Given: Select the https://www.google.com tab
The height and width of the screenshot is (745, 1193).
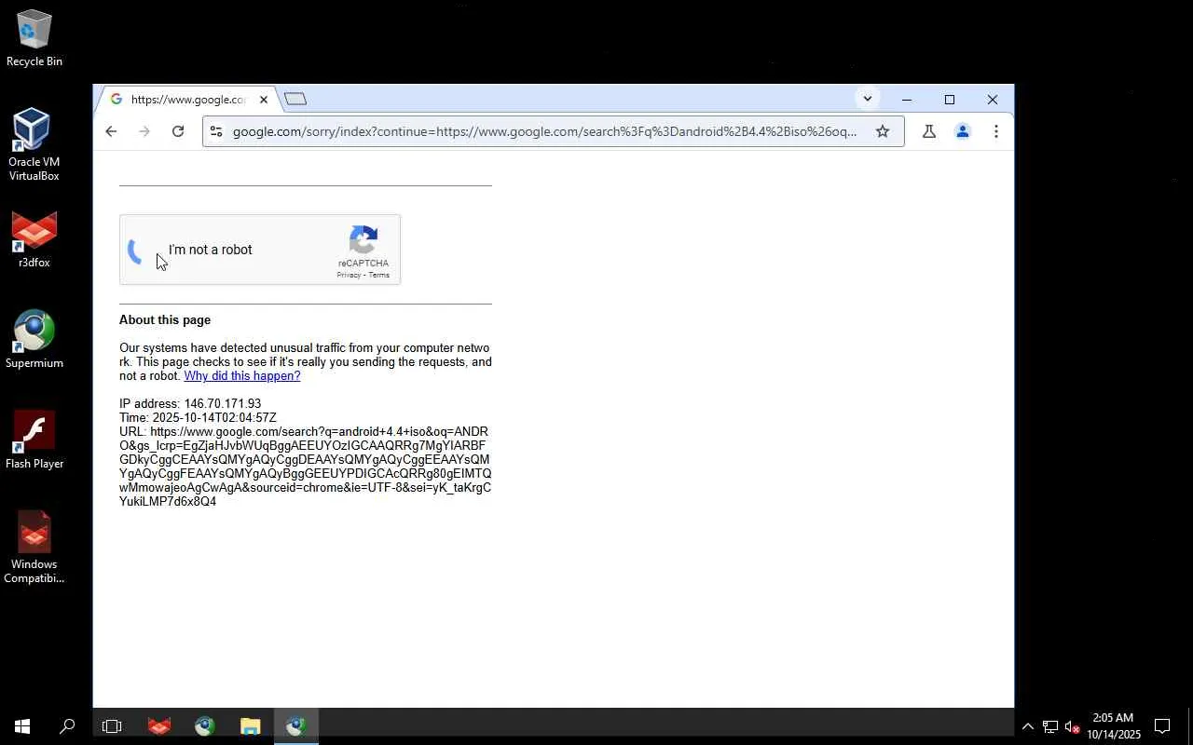Looking at the screenshot, I should point(188,100).
